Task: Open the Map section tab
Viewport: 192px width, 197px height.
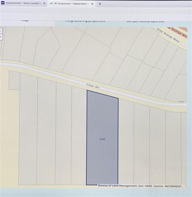Action: (x=25, y=21)
